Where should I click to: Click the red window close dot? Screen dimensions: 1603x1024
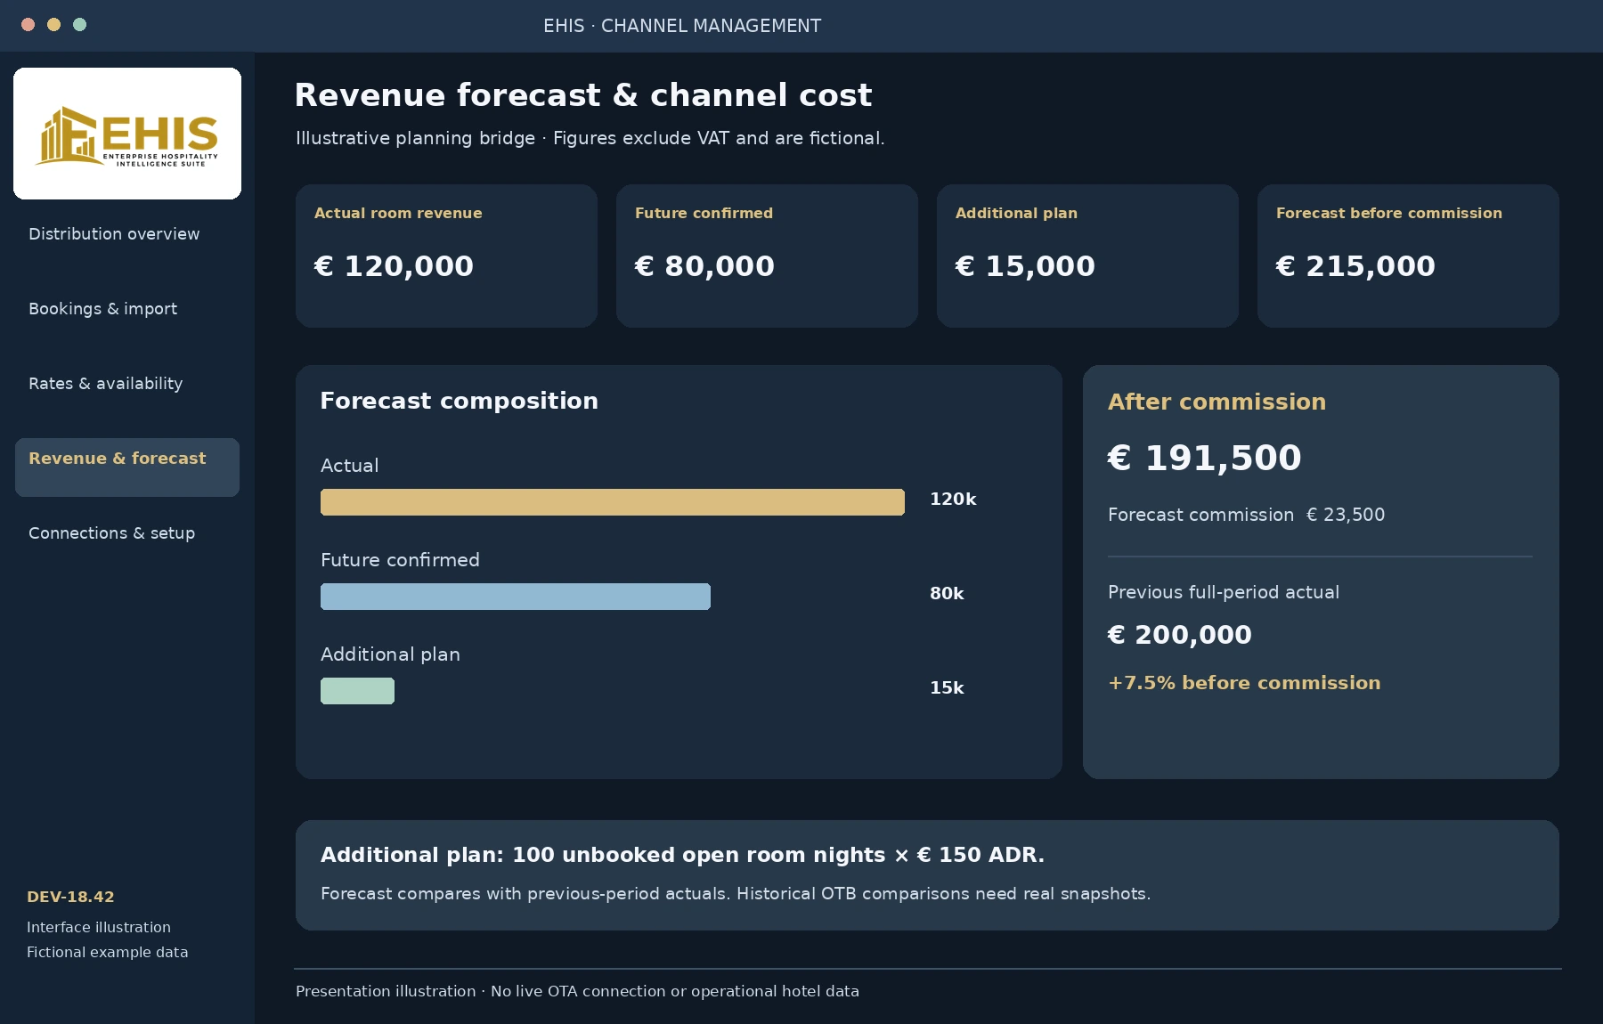pyautogui.click(x=28, y=25)
